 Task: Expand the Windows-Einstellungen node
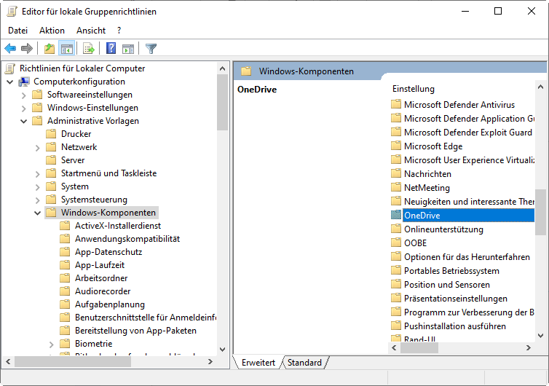pyautogui.click(x=24, y=109)
